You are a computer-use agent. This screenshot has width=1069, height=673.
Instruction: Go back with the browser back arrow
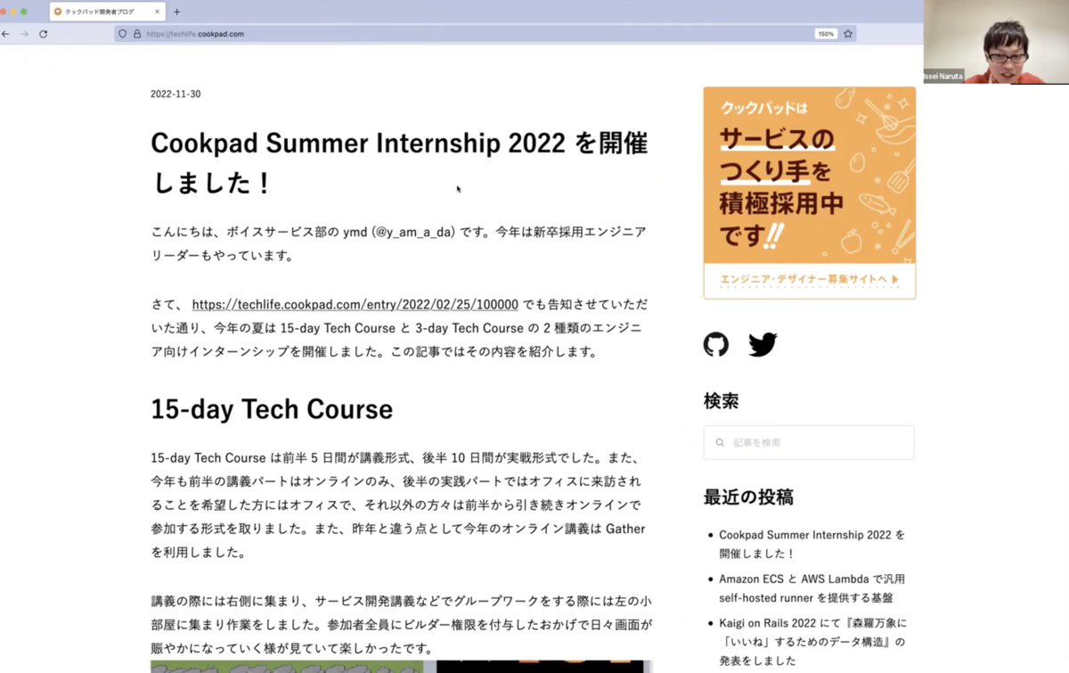tap(5, 34)
